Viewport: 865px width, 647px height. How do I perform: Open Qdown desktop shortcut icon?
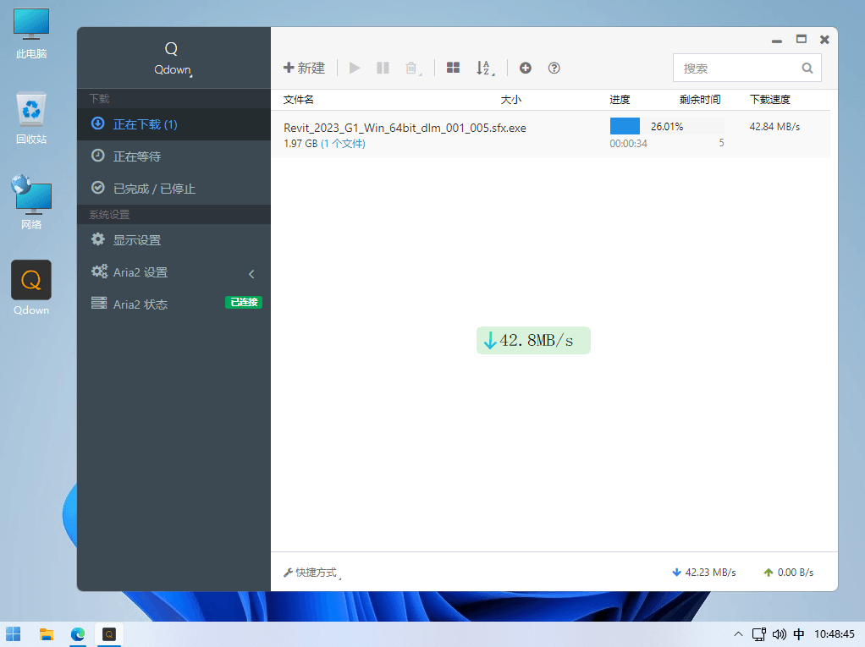31,288
